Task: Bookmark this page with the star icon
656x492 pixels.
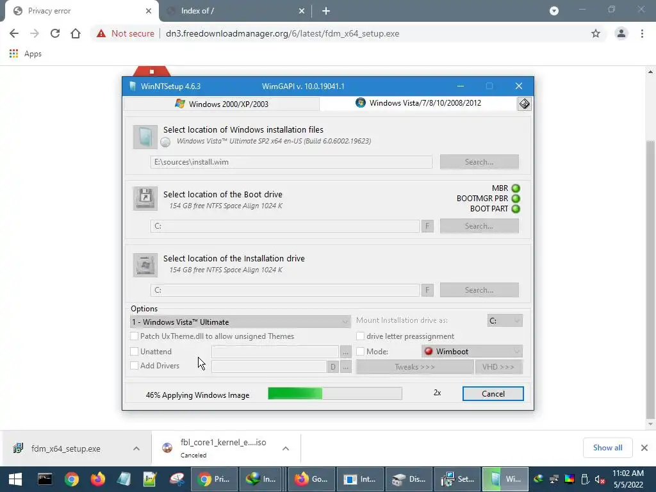Action: point(596,33)
